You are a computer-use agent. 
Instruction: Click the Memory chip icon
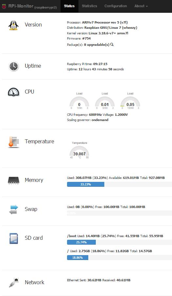click(x=14, y=180)
